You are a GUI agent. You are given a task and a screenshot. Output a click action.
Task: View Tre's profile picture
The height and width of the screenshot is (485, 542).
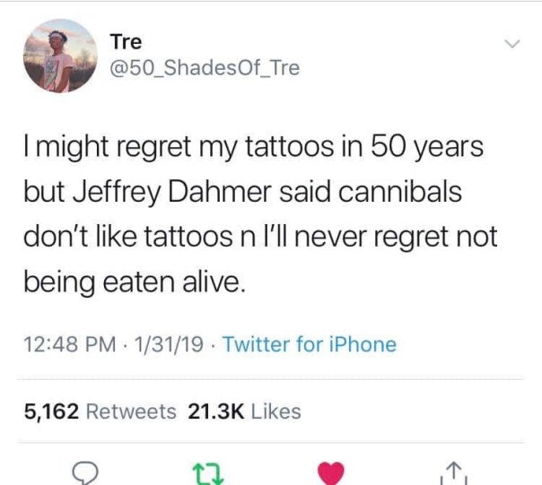coord(60,56)
